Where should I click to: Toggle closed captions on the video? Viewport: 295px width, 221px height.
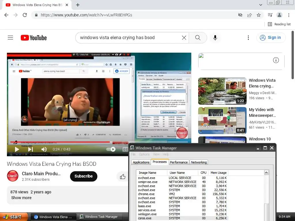pos(125,149)
